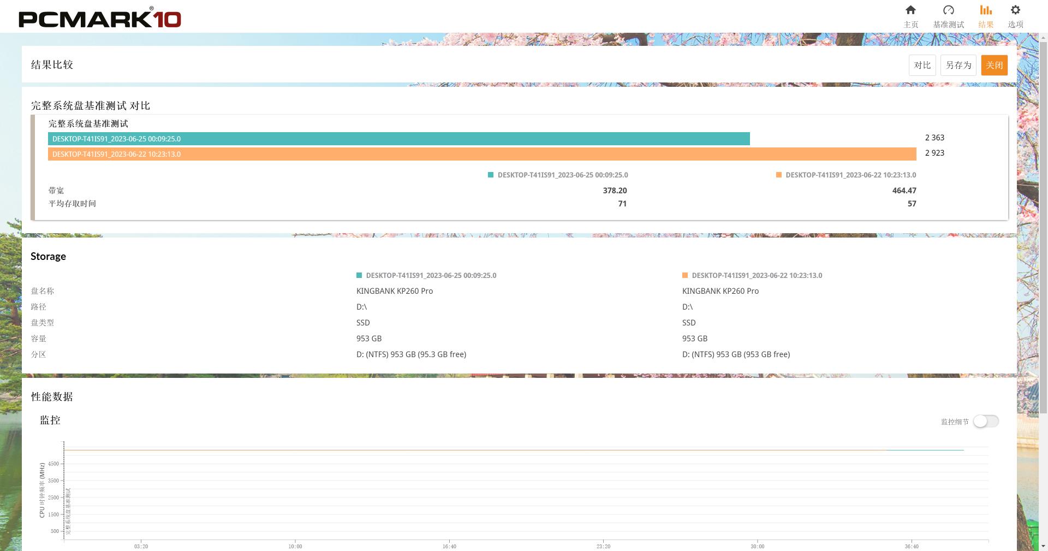Click the 基准测试 gauge icon
The image size is (1048, 551).
949,10
